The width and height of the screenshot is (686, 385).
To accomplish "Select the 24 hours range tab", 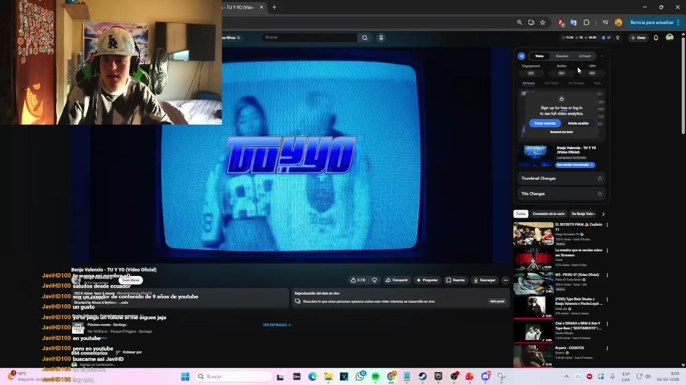I will 528,83.
